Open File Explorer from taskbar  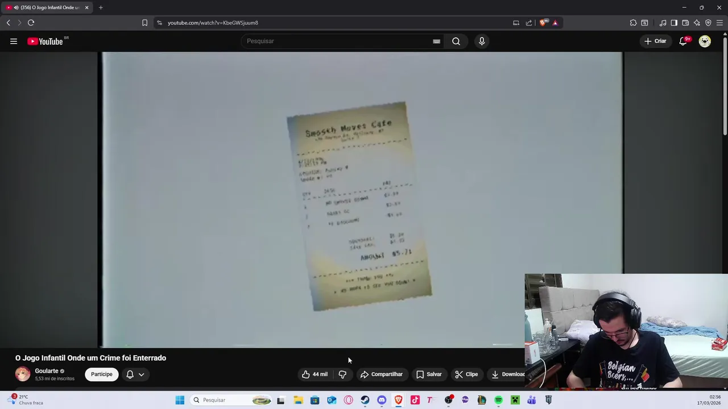coord(298,400)
